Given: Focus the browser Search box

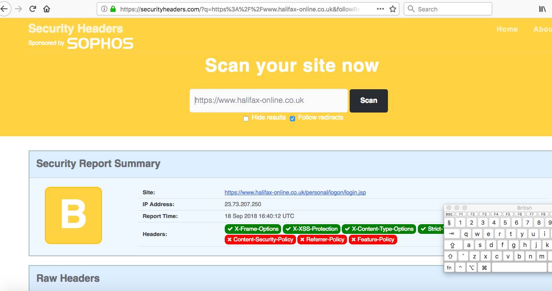Looking at the screenshot, I should pyautogui.click(x=448, y=9).
